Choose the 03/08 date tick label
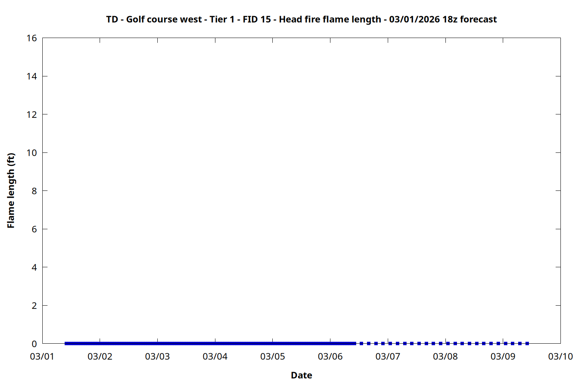The image size is (577, 384). click(445, 356)
